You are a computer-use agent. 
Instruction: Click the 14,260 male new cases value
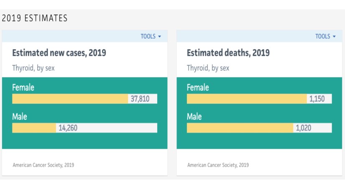[x=68, y=128]
